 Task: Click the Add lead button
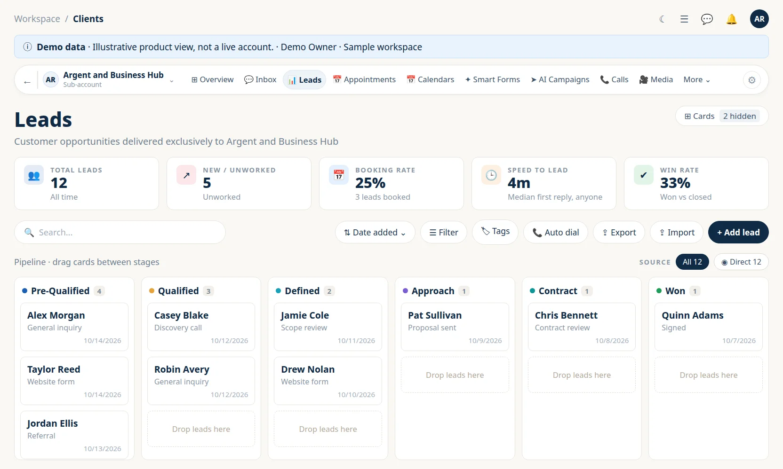tap(738, 232)
